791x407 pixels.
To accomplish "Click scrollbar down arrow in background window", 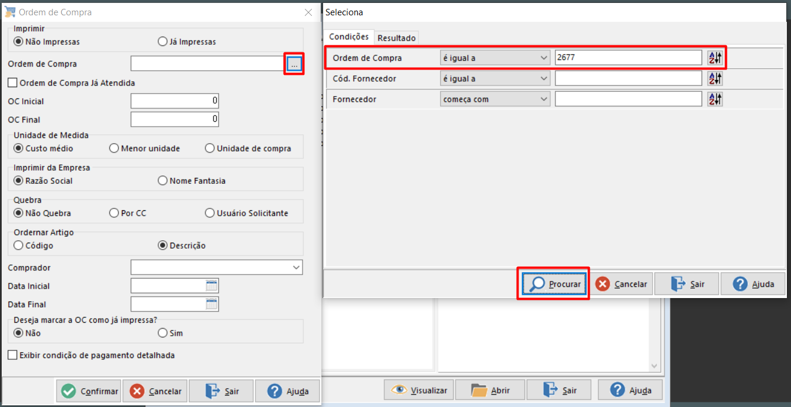I will tap(654, 366).
